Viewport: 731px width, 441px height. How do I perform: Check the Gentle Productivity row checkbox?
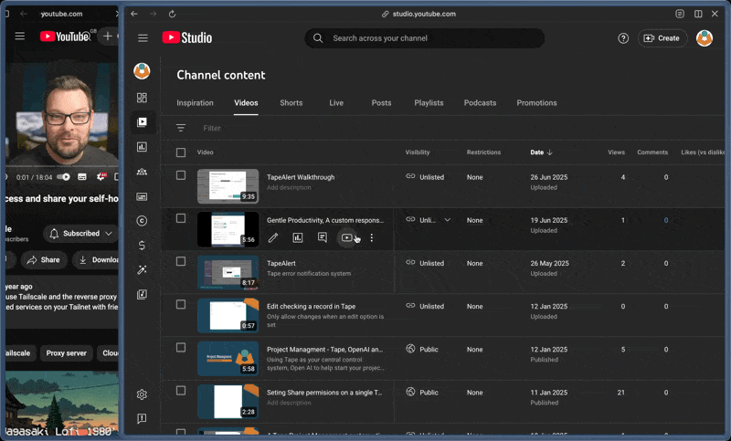[x=181, y=218]
